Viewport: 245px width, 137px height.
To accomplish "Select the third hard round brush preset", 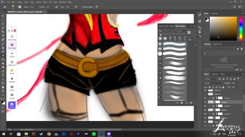I will tap(173, 54).
